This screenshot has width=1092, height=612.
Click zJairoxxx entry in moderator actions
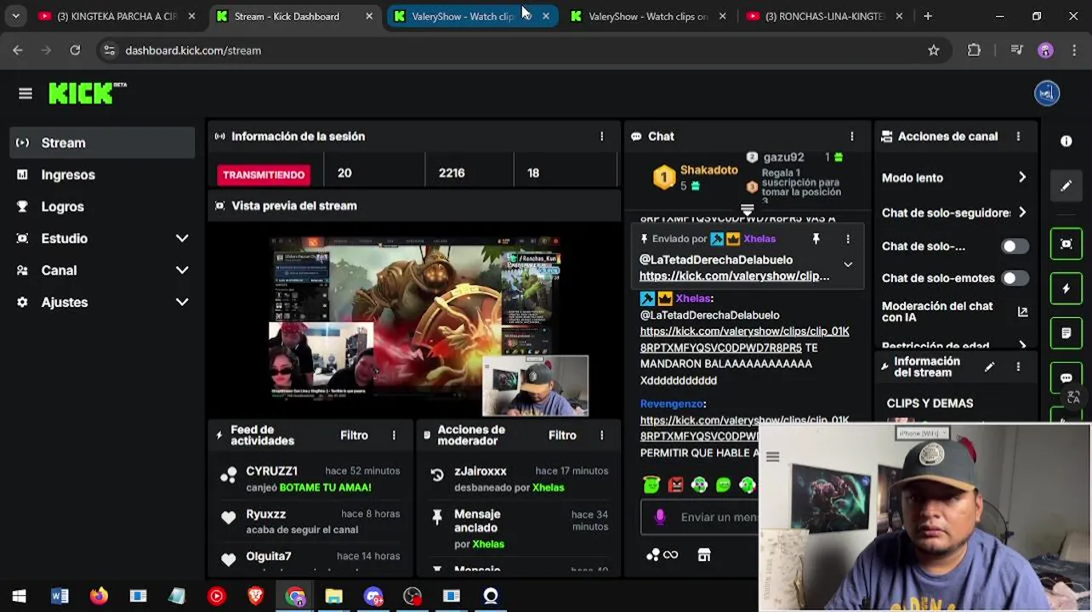click(519, 479)
